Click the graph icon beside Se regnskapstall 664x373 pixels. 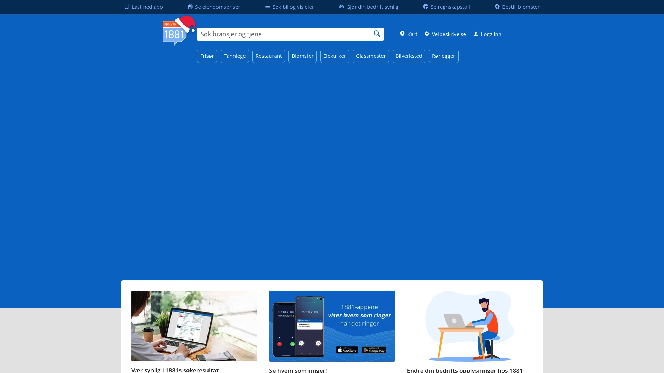[425, 7]
